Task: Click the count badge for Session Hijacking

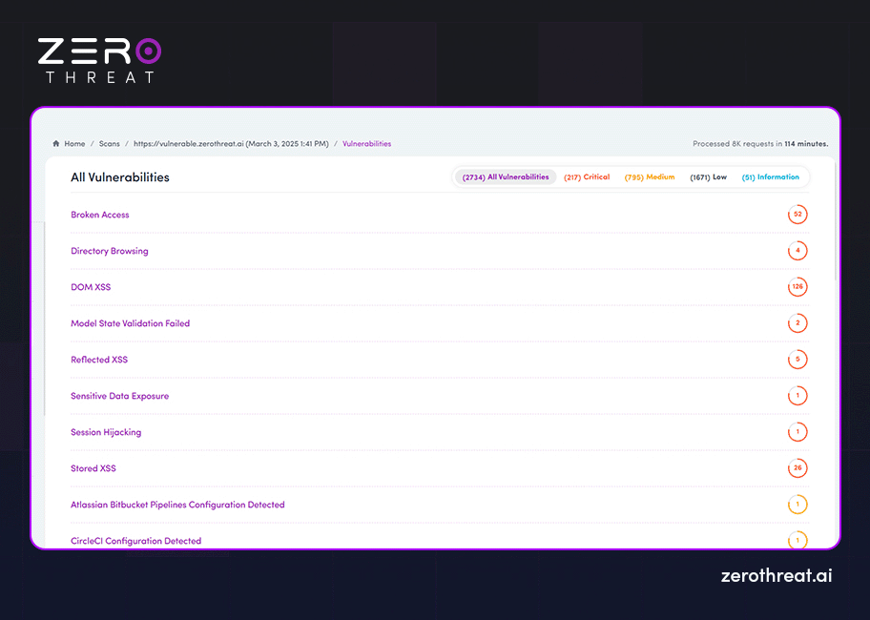Action: pos(797,431)
